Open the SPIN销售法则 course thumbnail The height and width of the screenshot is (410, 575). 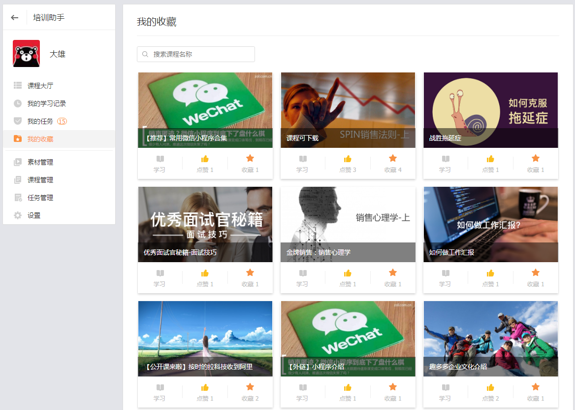(348, 110)
